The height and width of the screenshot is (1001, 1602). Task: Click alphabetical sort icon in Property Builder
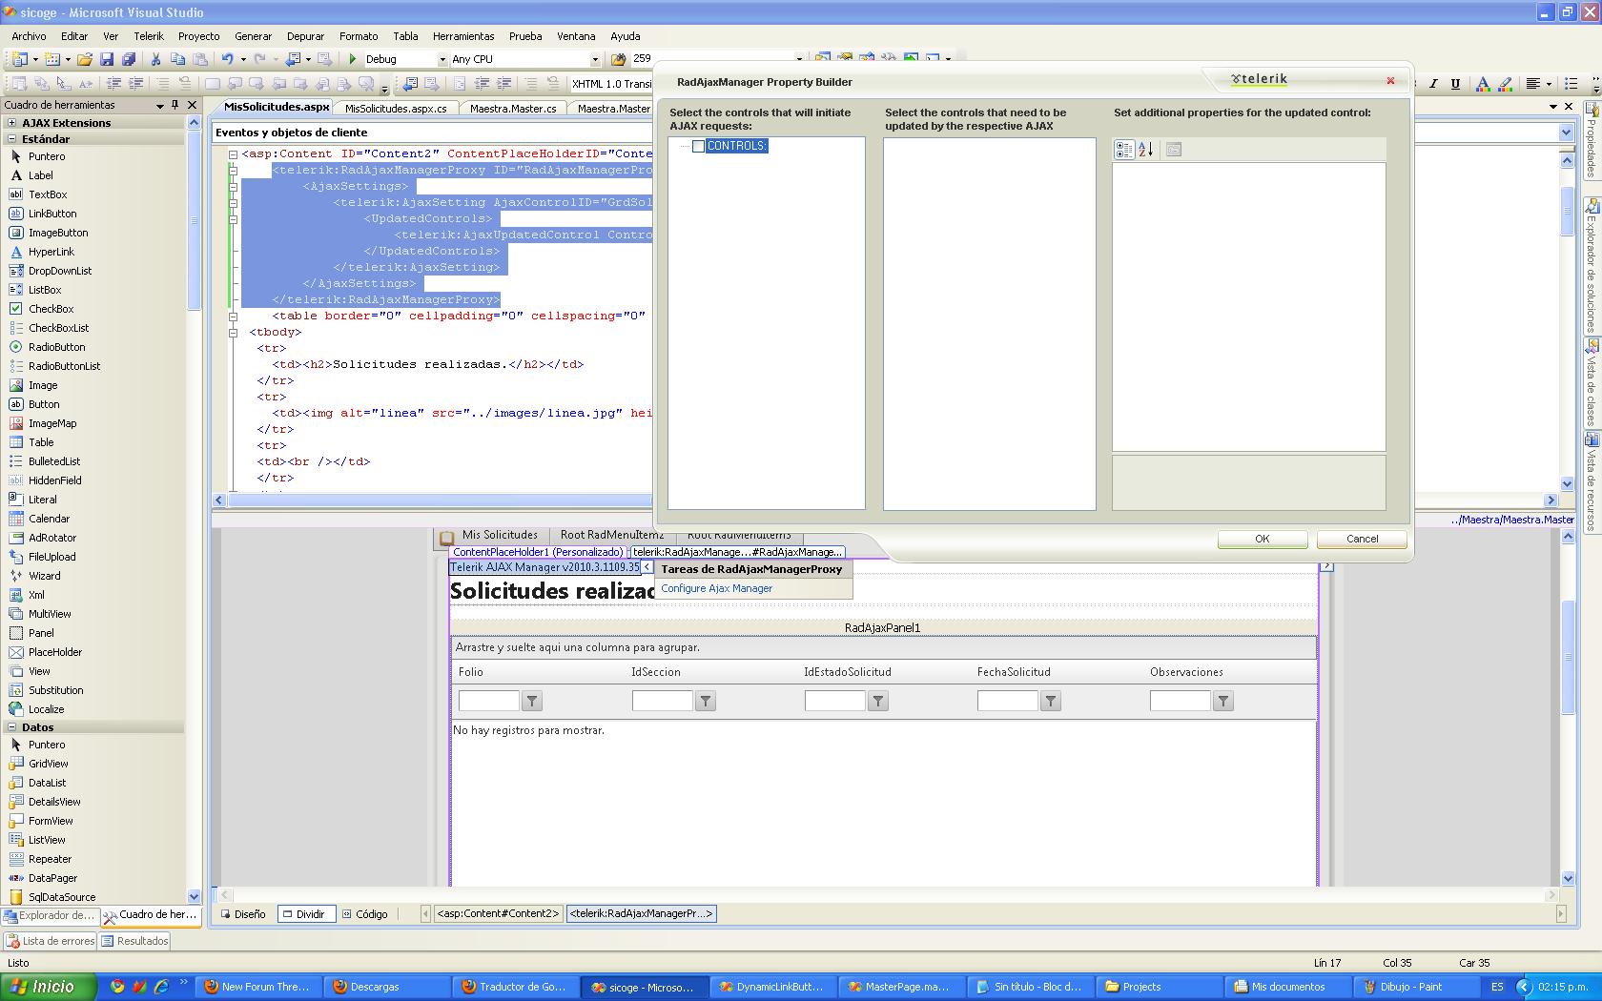point(1146,150)
